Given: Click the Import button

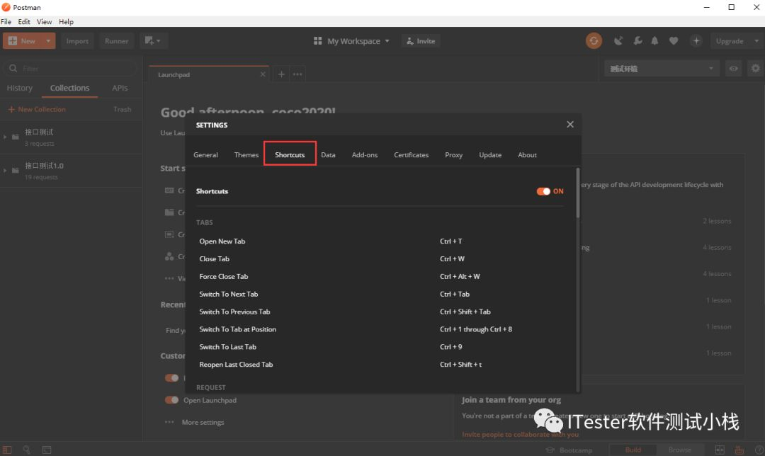Looking at the screenshot, I should tap(77, 41).
